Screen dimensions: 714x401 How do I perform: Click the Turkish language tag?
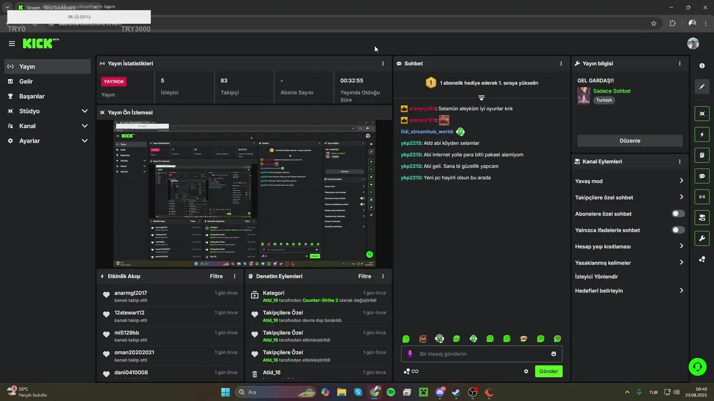click(604, 100)
